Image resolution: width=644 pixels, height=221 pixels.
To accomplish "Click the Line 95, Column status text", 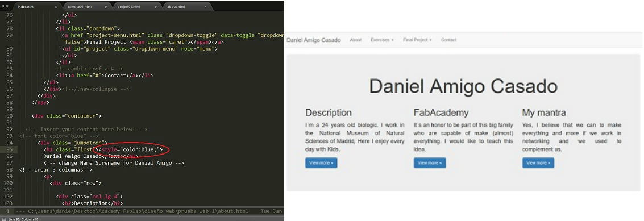I will click(22, 219).
